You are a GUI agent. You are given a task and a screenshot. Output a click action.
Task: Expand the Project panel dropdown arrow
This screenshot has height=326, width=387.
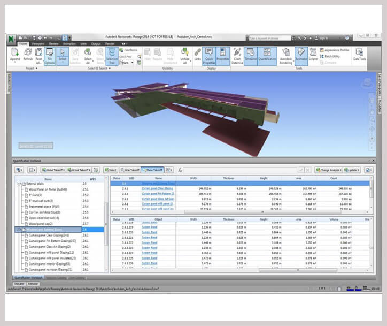tap(36, 68)
